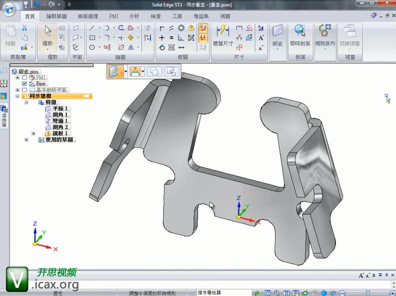Switch to the 繪製草圖 tab

tap(57, 17)
